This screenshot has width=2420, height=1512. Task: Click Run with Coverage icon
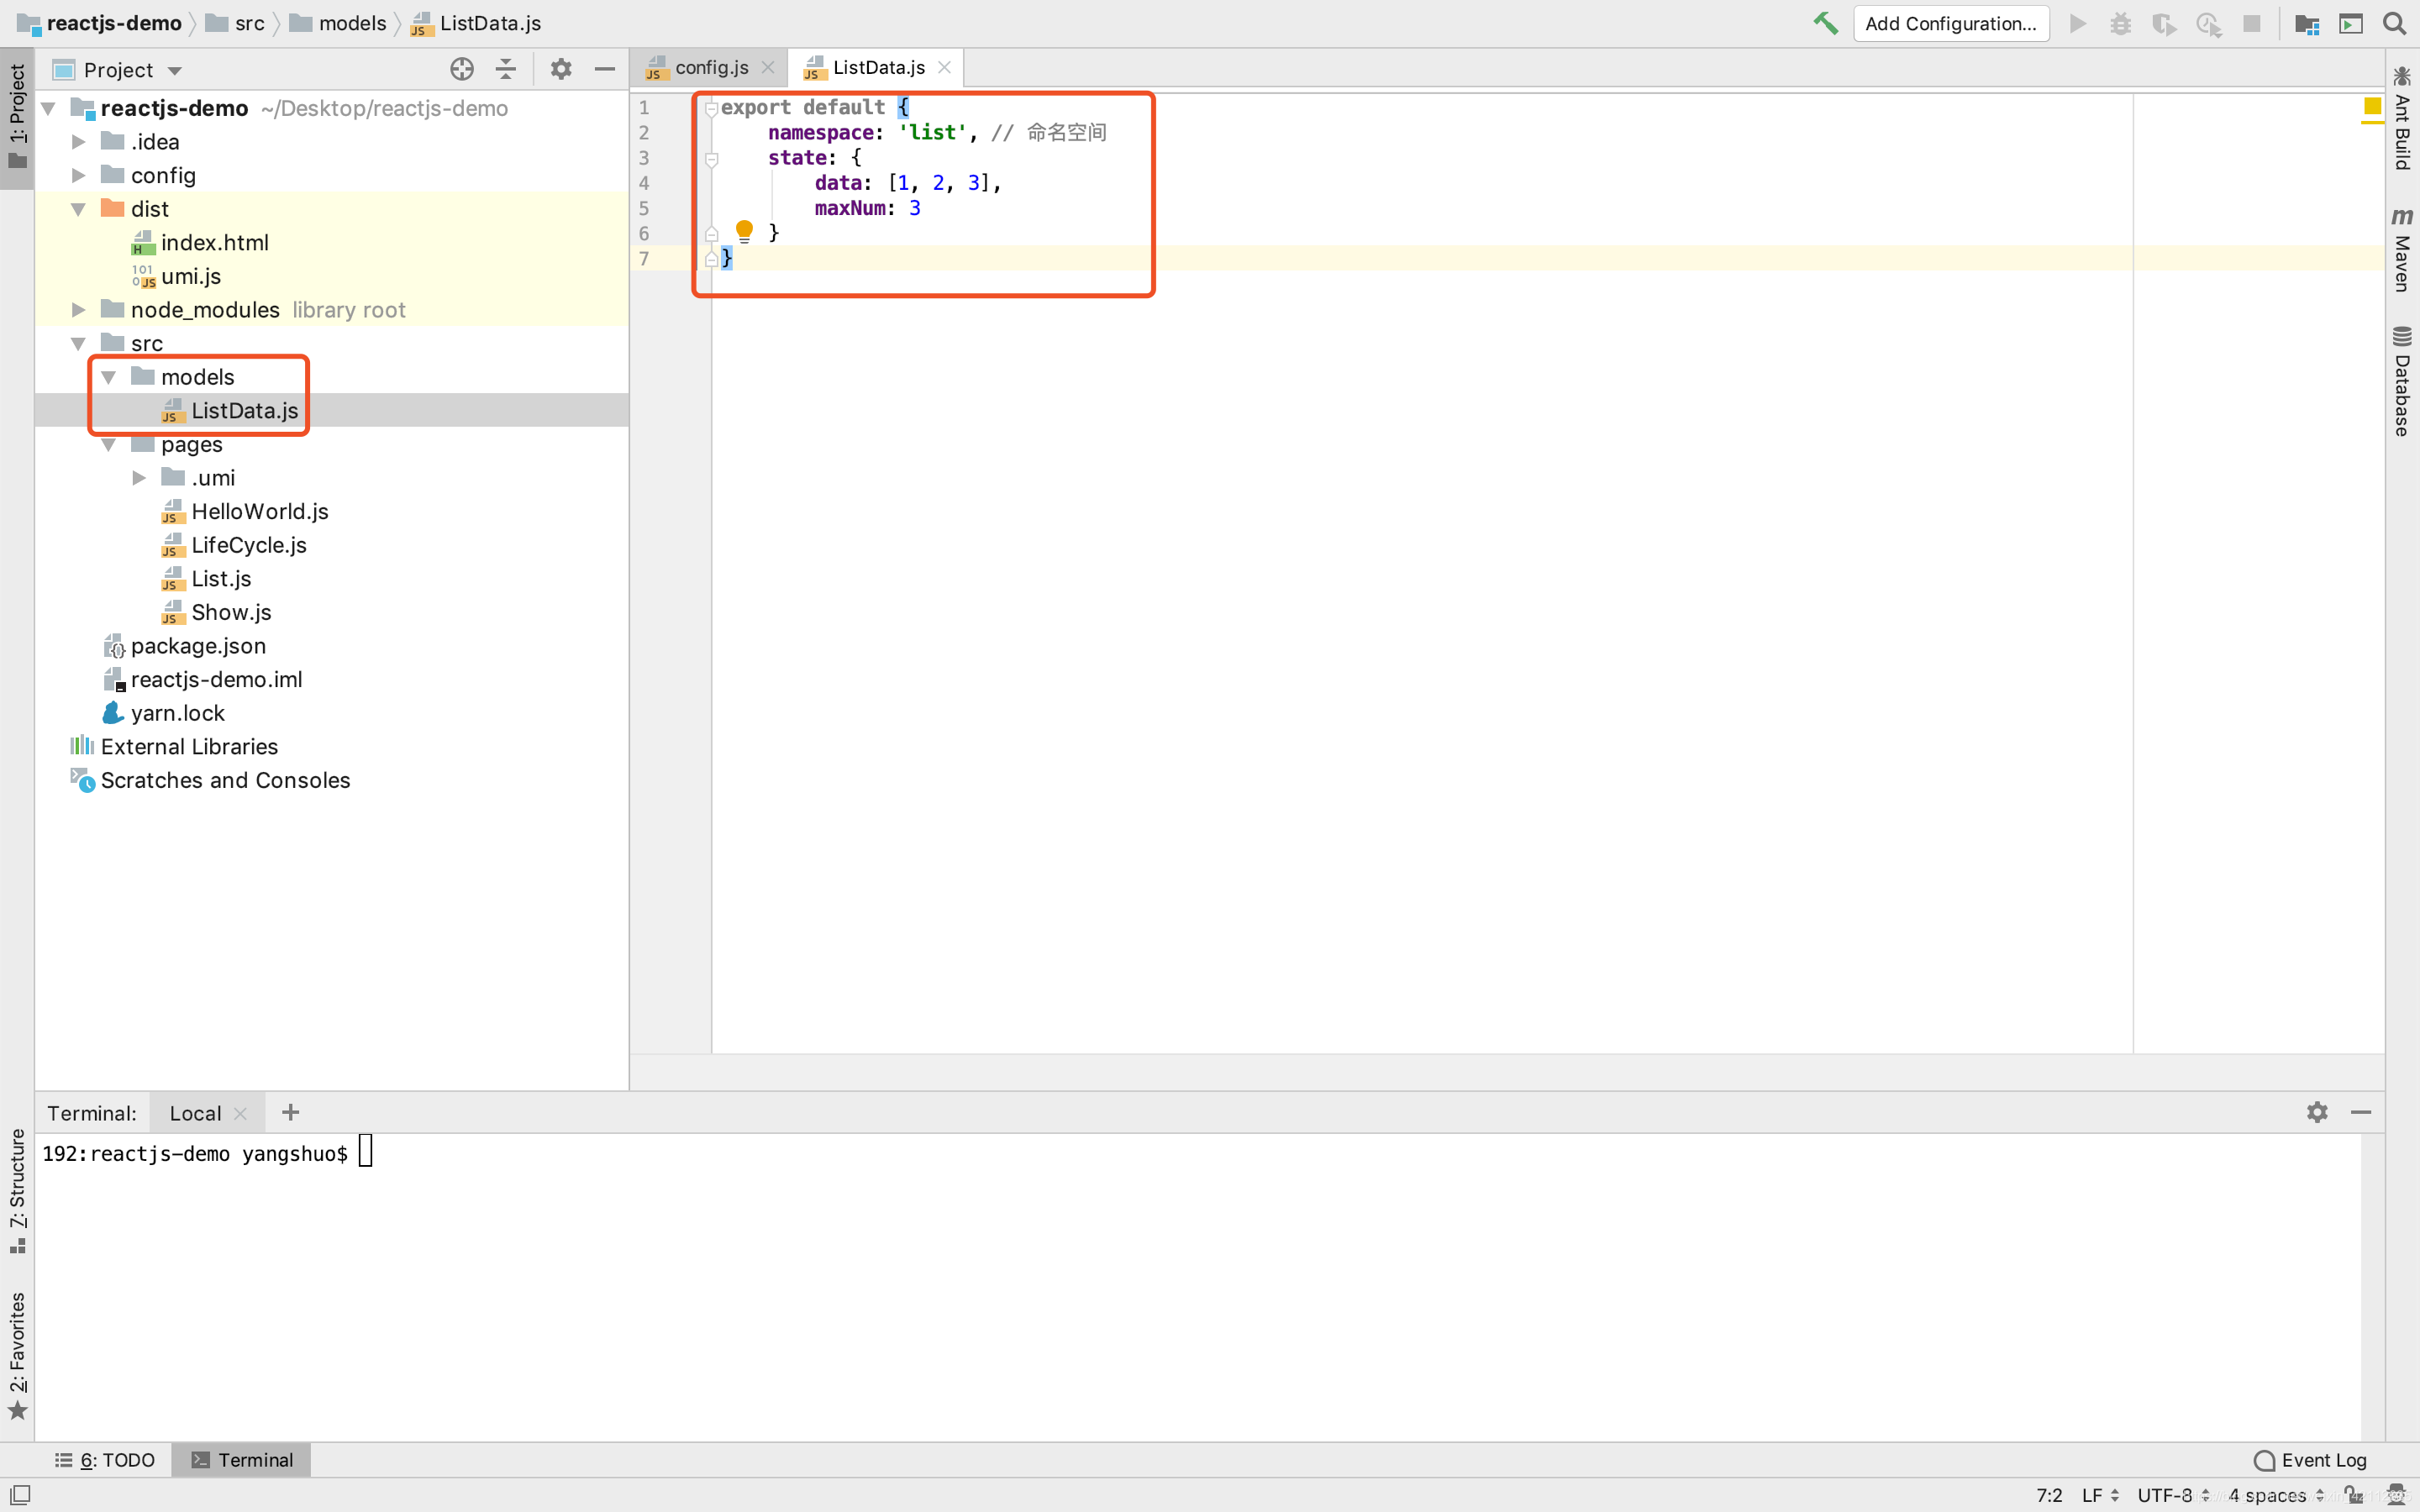pyautogui.click(x=2164, y=23)
